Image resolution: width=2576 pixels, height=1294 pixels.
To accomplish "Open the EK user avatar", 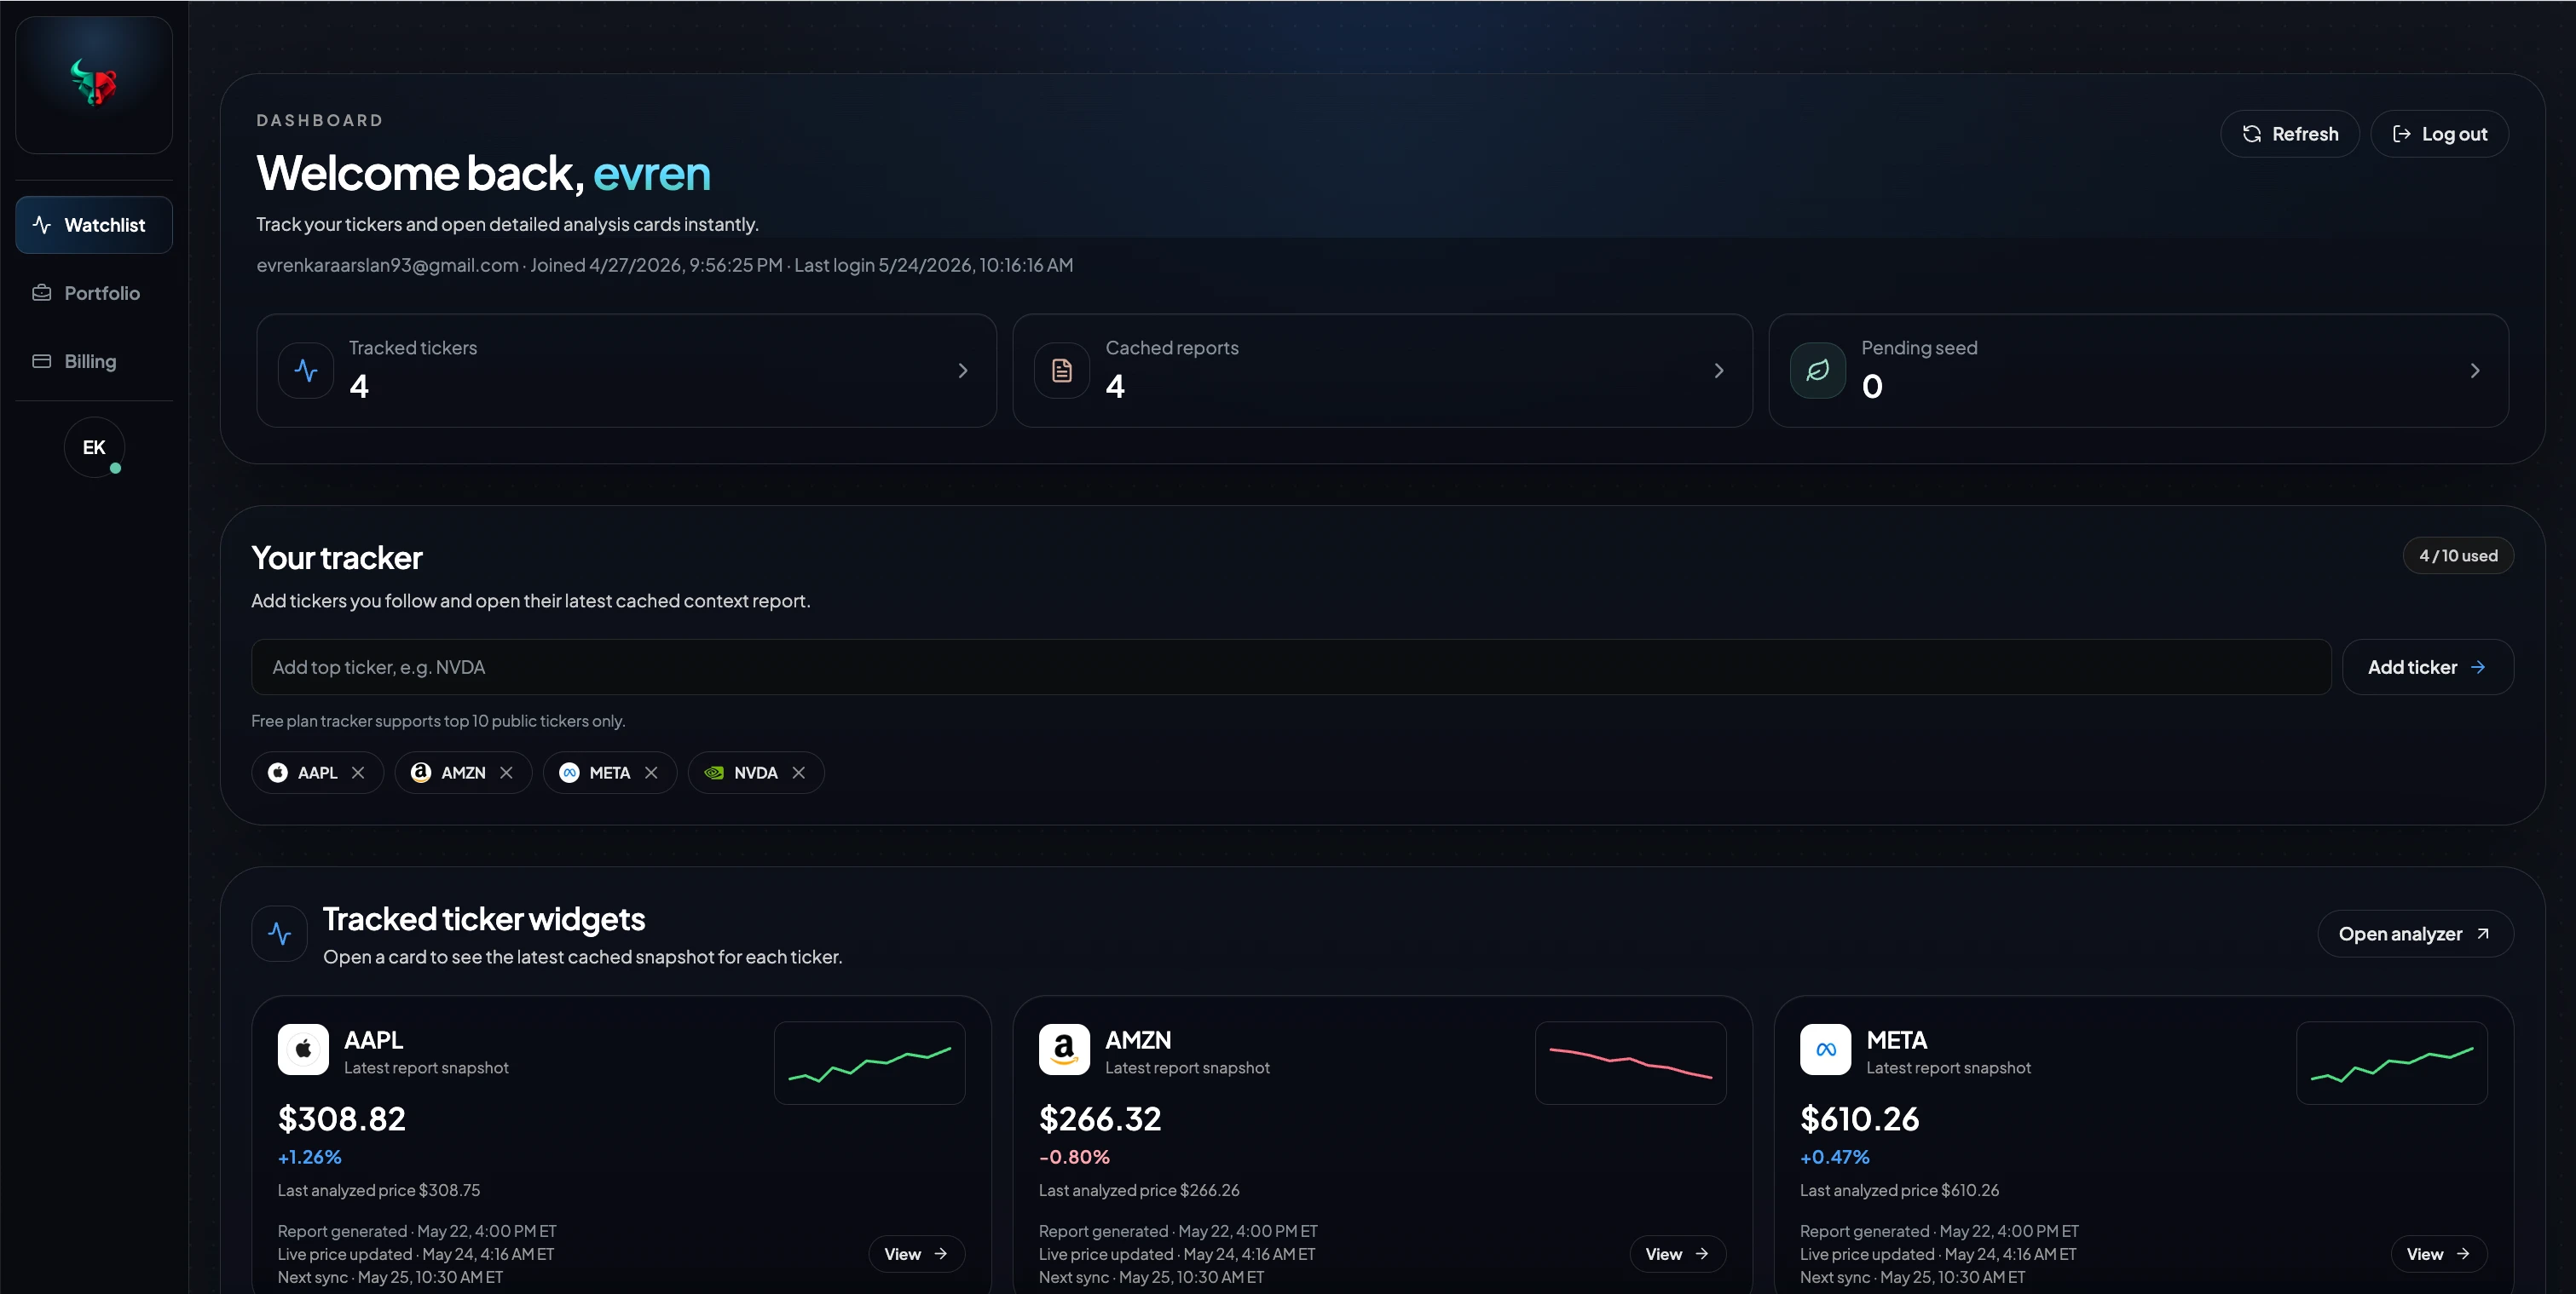I will point(94,446).
